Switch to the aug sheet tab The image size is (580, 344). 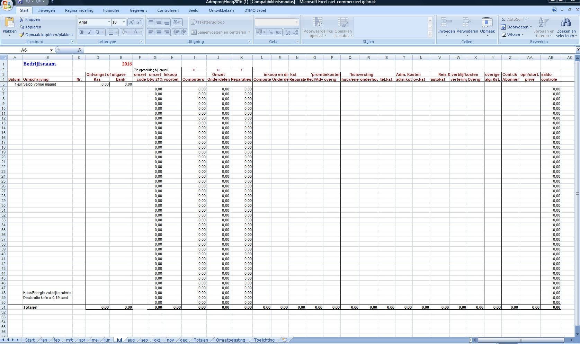(x=131, y=340)
